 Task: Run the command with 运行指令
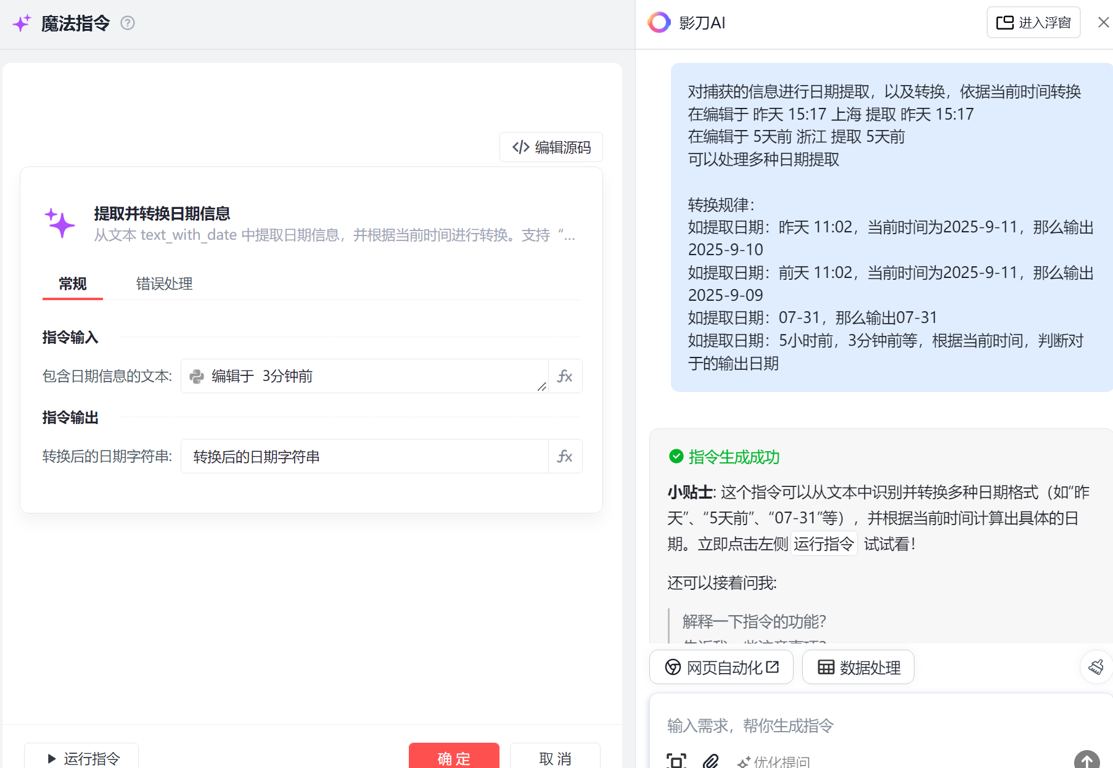pos(82,756)
